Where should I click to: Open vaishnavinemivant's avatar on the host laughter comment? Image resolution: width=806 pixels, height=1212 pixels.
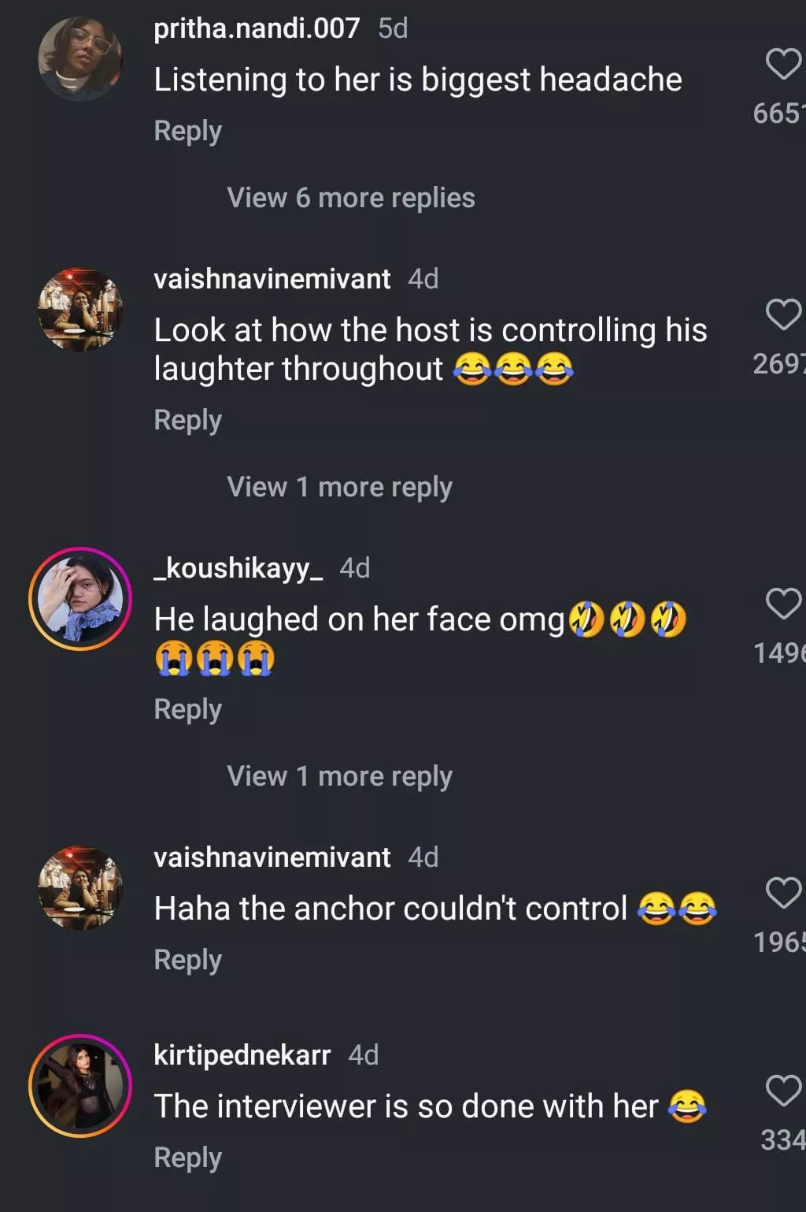point(80,310)
